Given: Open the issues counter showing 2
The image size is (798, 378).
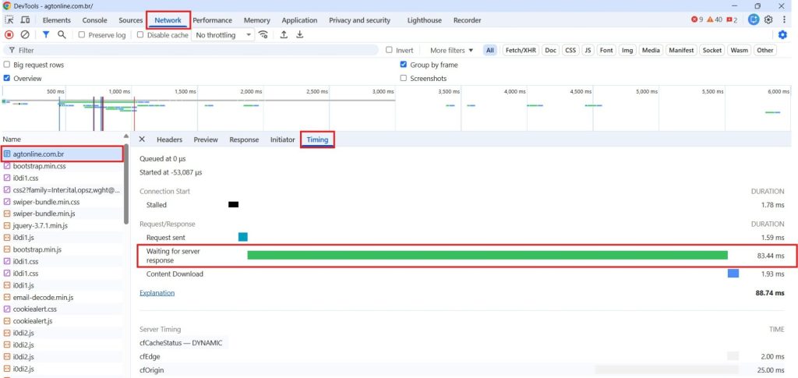Looking at the screenshot, I should coord(733,19).
